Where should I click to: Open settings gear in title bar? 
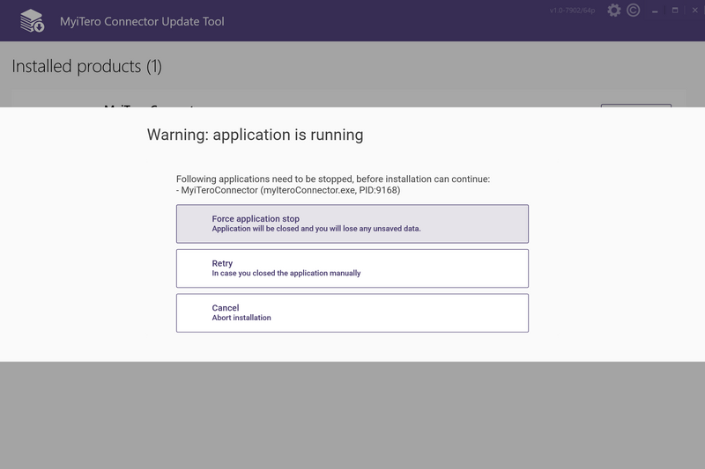click(613, 11)
